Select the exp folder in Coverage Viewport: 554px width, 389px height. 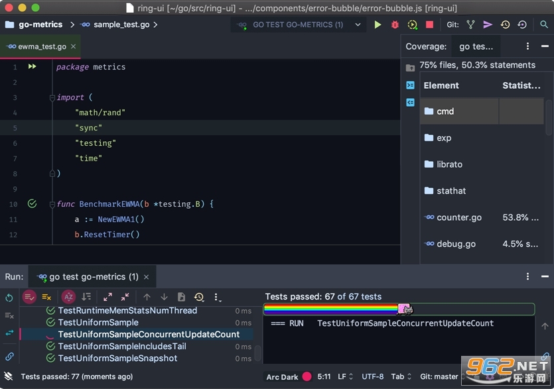[x=482, y=138]
